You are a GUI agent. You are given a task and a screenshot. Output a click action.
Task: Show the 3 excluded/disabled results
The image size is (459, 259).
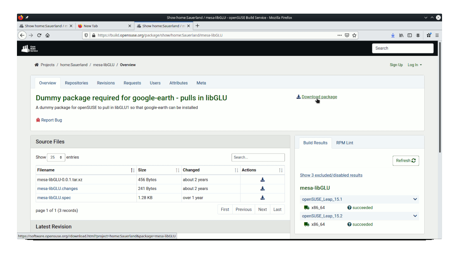click(x=331, y=175)
